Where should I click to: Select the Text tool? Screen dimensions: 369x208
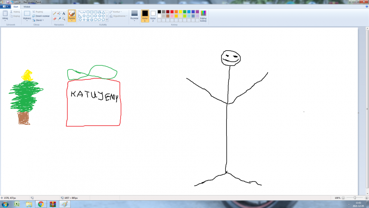coord(63,13)
